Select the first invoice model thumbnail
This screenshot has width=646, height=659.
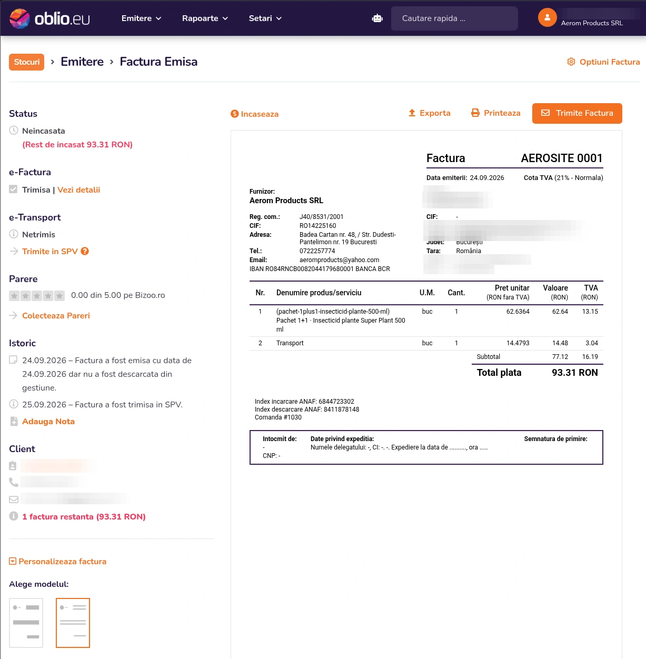[x=26, y=623]
